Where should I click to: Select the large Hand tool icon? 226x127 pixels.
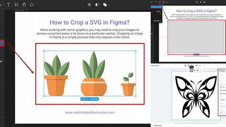point(24,5)
